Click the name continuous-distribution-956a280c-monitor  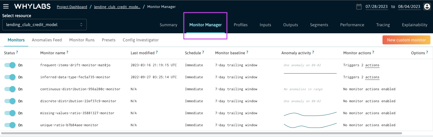[80, 89]
